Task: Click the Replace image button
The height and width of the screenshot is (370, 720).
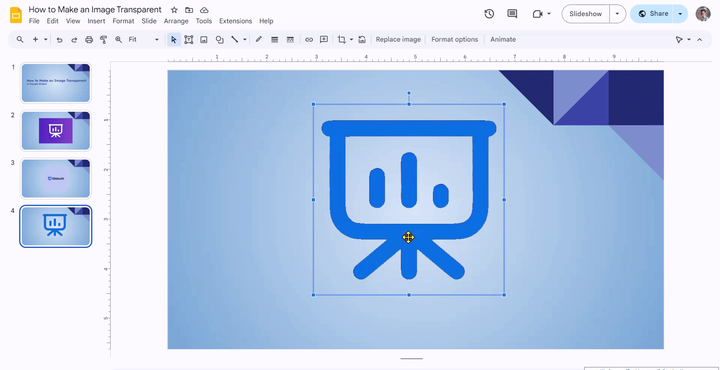Action: [x=398, y=39]
